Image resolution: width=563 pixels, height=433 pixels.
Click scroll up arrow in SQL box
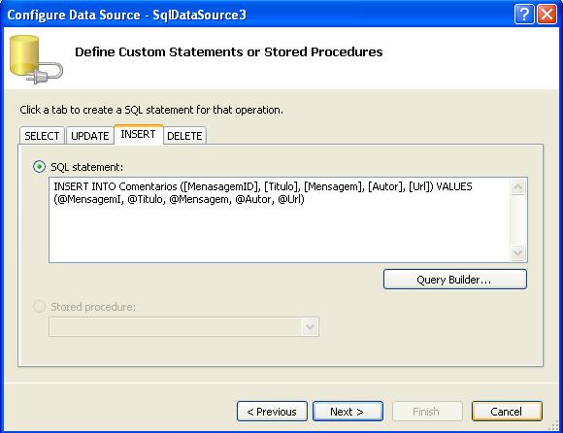(517, 186)
